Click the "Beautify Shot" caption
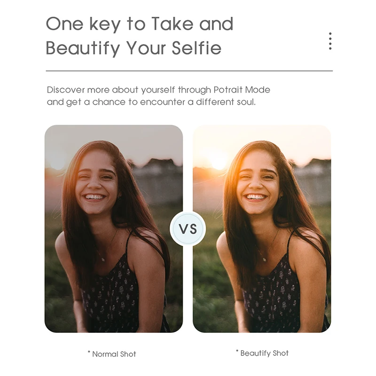This screenshot has height=376, width=376. pos(265,353)
